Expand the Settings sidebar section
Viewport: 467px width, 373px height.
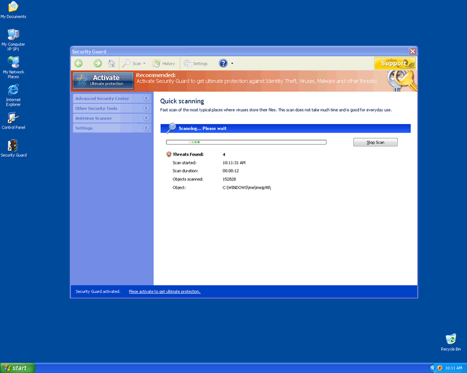[x=111, y=128]
